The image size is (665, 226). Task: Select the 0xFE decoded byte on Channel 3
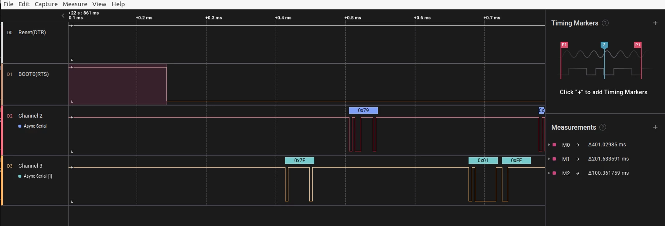(x=516, y=161)
